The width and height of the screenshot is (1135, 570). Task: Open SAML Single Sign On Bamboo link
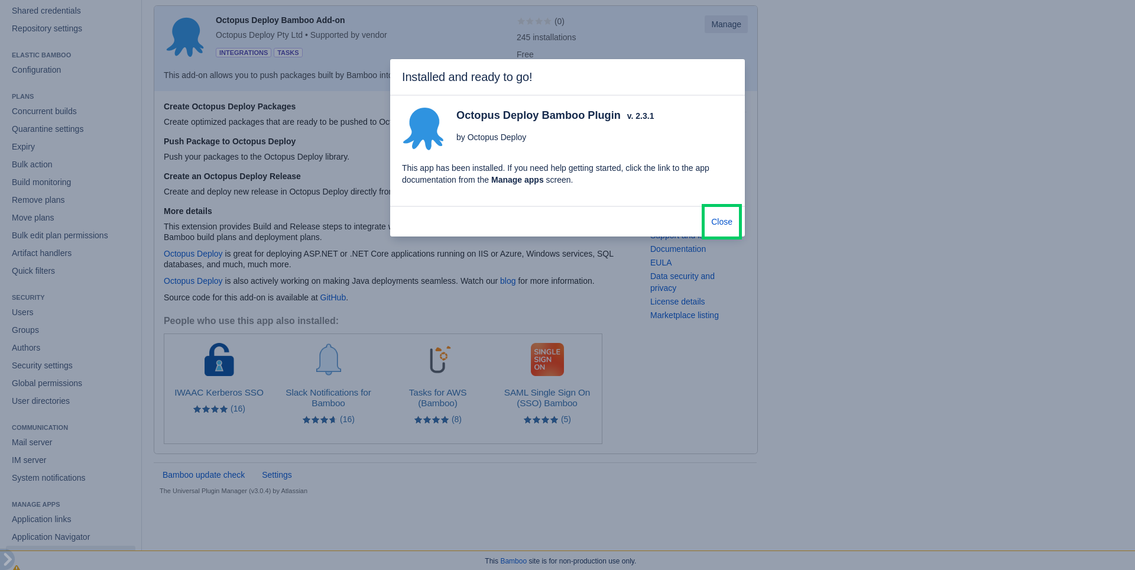coord(547,398)
